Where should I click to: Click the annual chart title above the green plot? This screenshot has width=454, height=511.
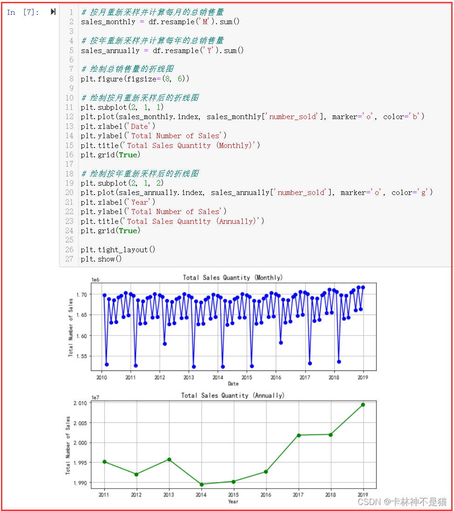click(232, 395)
